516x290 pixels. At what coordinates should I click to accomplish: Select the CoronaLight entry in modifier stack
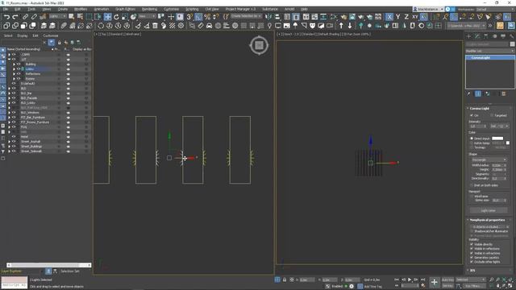point(490,57)
